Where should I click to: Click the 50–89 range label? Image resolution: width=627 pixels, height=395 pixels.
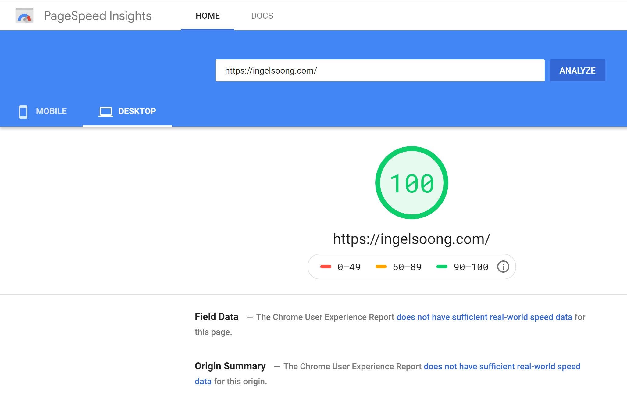(407, 267)
